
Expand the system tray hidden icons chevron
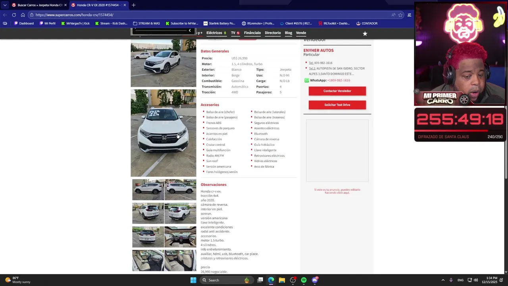pos(443,280)
